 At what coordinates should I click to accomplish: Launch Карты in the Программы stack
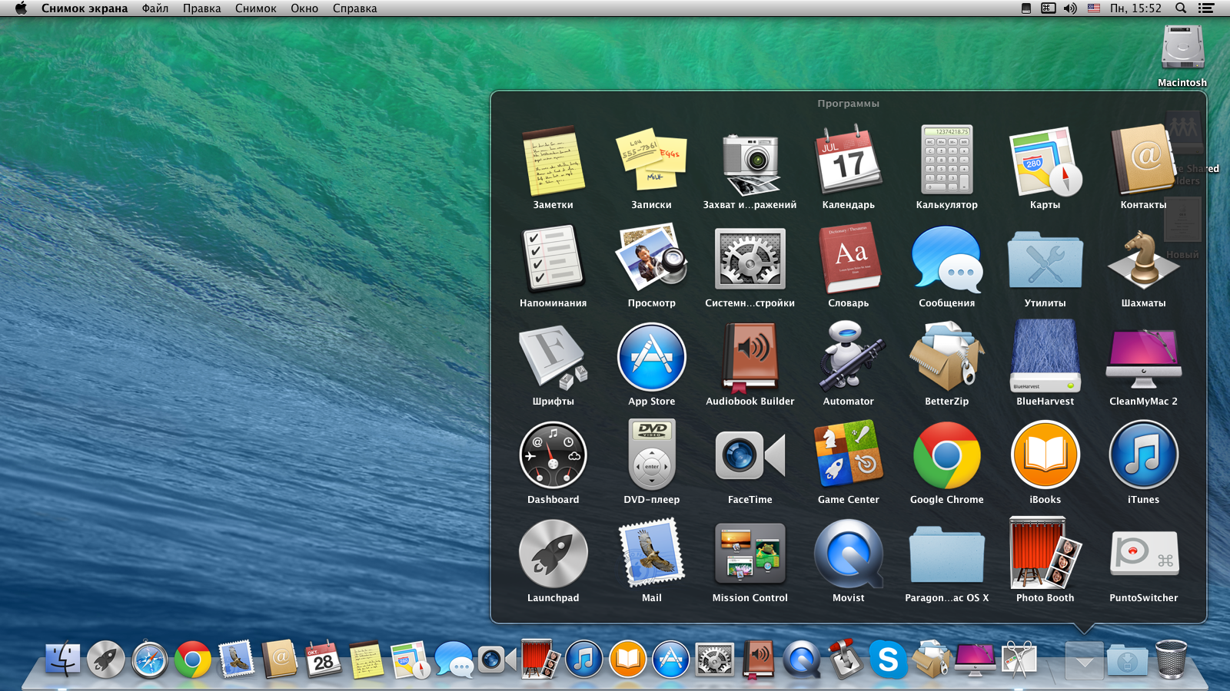click(x=1045, y=161)
